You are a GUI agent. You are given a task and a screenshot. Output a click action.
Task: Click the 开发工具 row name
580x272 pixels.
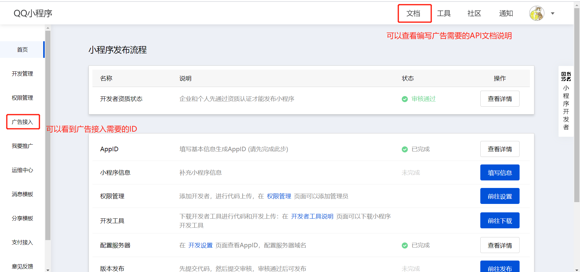[112, 221]
